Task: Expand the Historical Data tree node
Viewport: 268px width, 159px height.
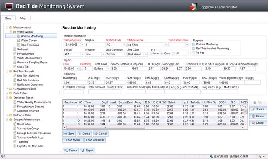Action: [x=7, y=115]
